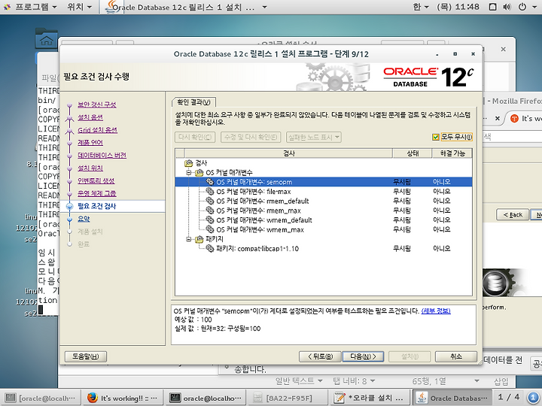Open the power menu icon
The height and width of the screenshot is (406, 542).
point(522,7)
